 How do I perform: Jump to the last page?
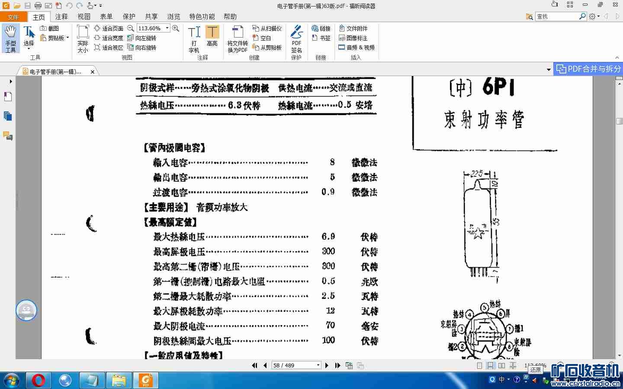pyautogui.click(x=337, y=366)
